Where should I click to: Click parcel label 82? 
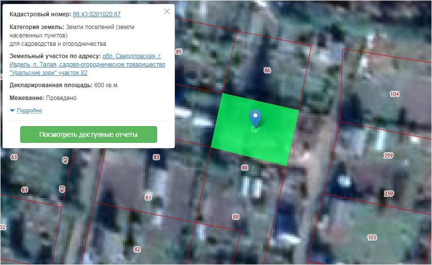coord(137,249)
